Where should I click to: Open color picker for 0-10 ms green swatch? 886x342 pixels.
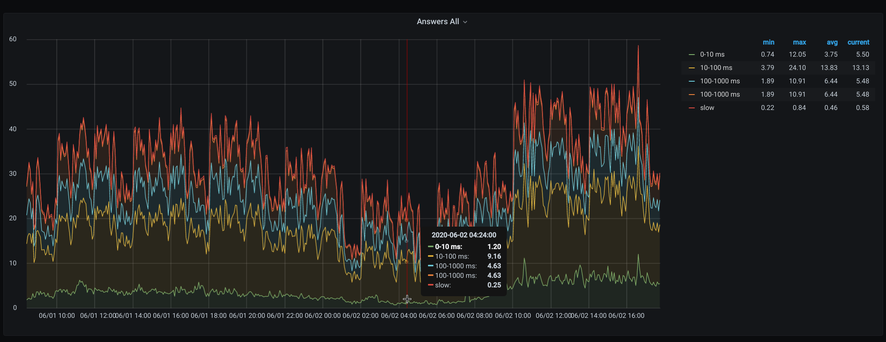692,55
